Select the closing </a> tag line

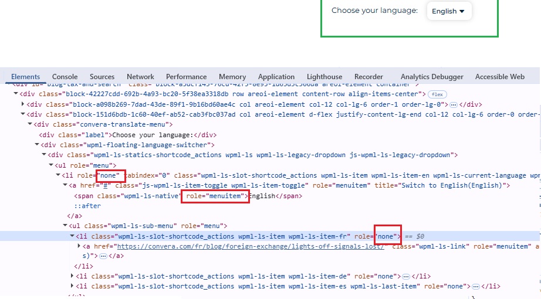click(75, 216)
